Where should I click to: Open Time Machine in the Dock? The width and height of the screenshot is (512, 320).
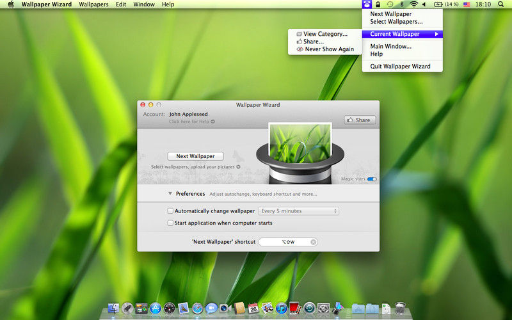[x=309, y=308]
